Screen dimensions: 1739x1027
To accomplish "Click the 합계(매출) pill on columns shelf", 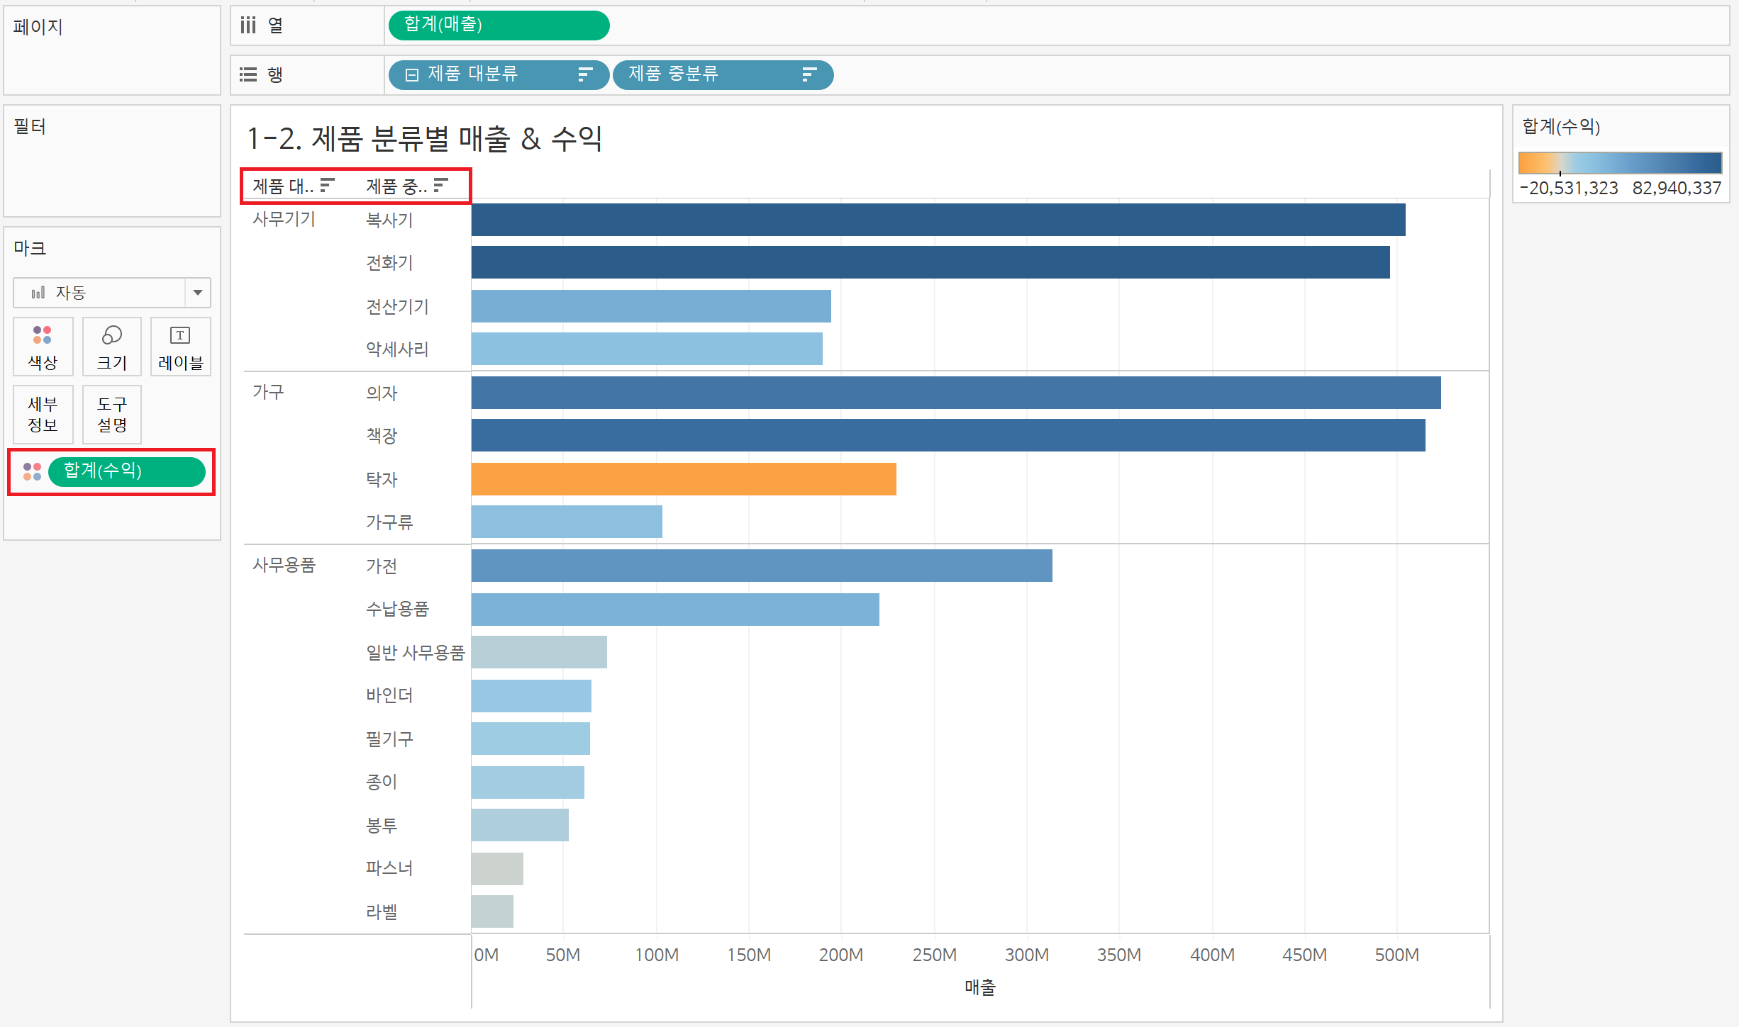I will coord(499,26).
